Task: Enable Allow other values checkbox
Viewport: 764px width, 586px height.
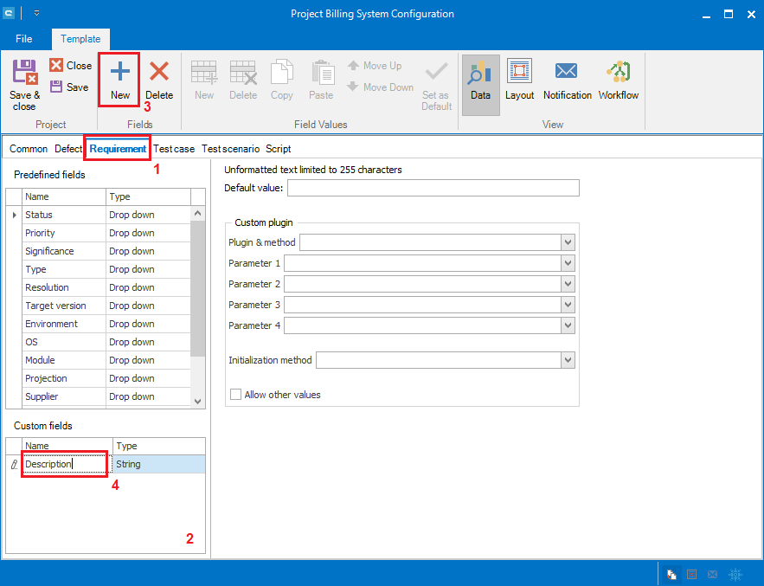Action: [236, 395]
